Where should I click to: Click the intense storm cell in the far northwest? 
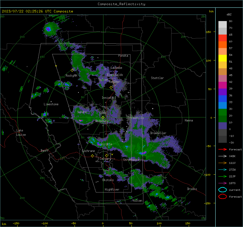(48, 29)
